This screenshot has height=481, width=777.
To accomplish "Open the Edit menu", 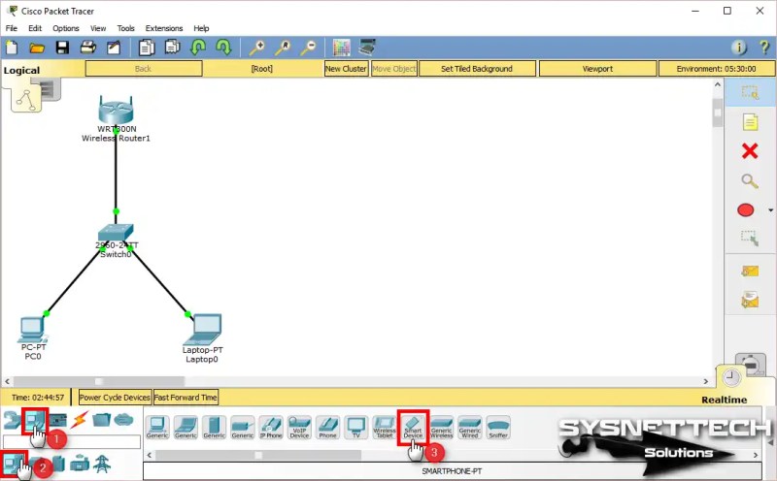I will (x=35, y=28).
